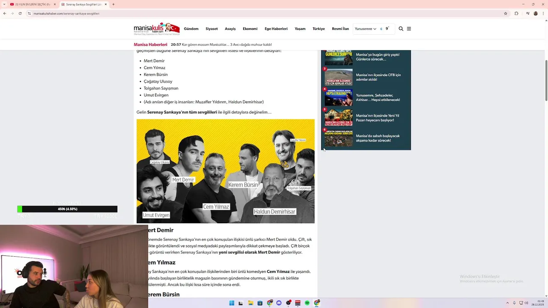Click the Manisa Haberleri ticker label

[x=150, y=44]
